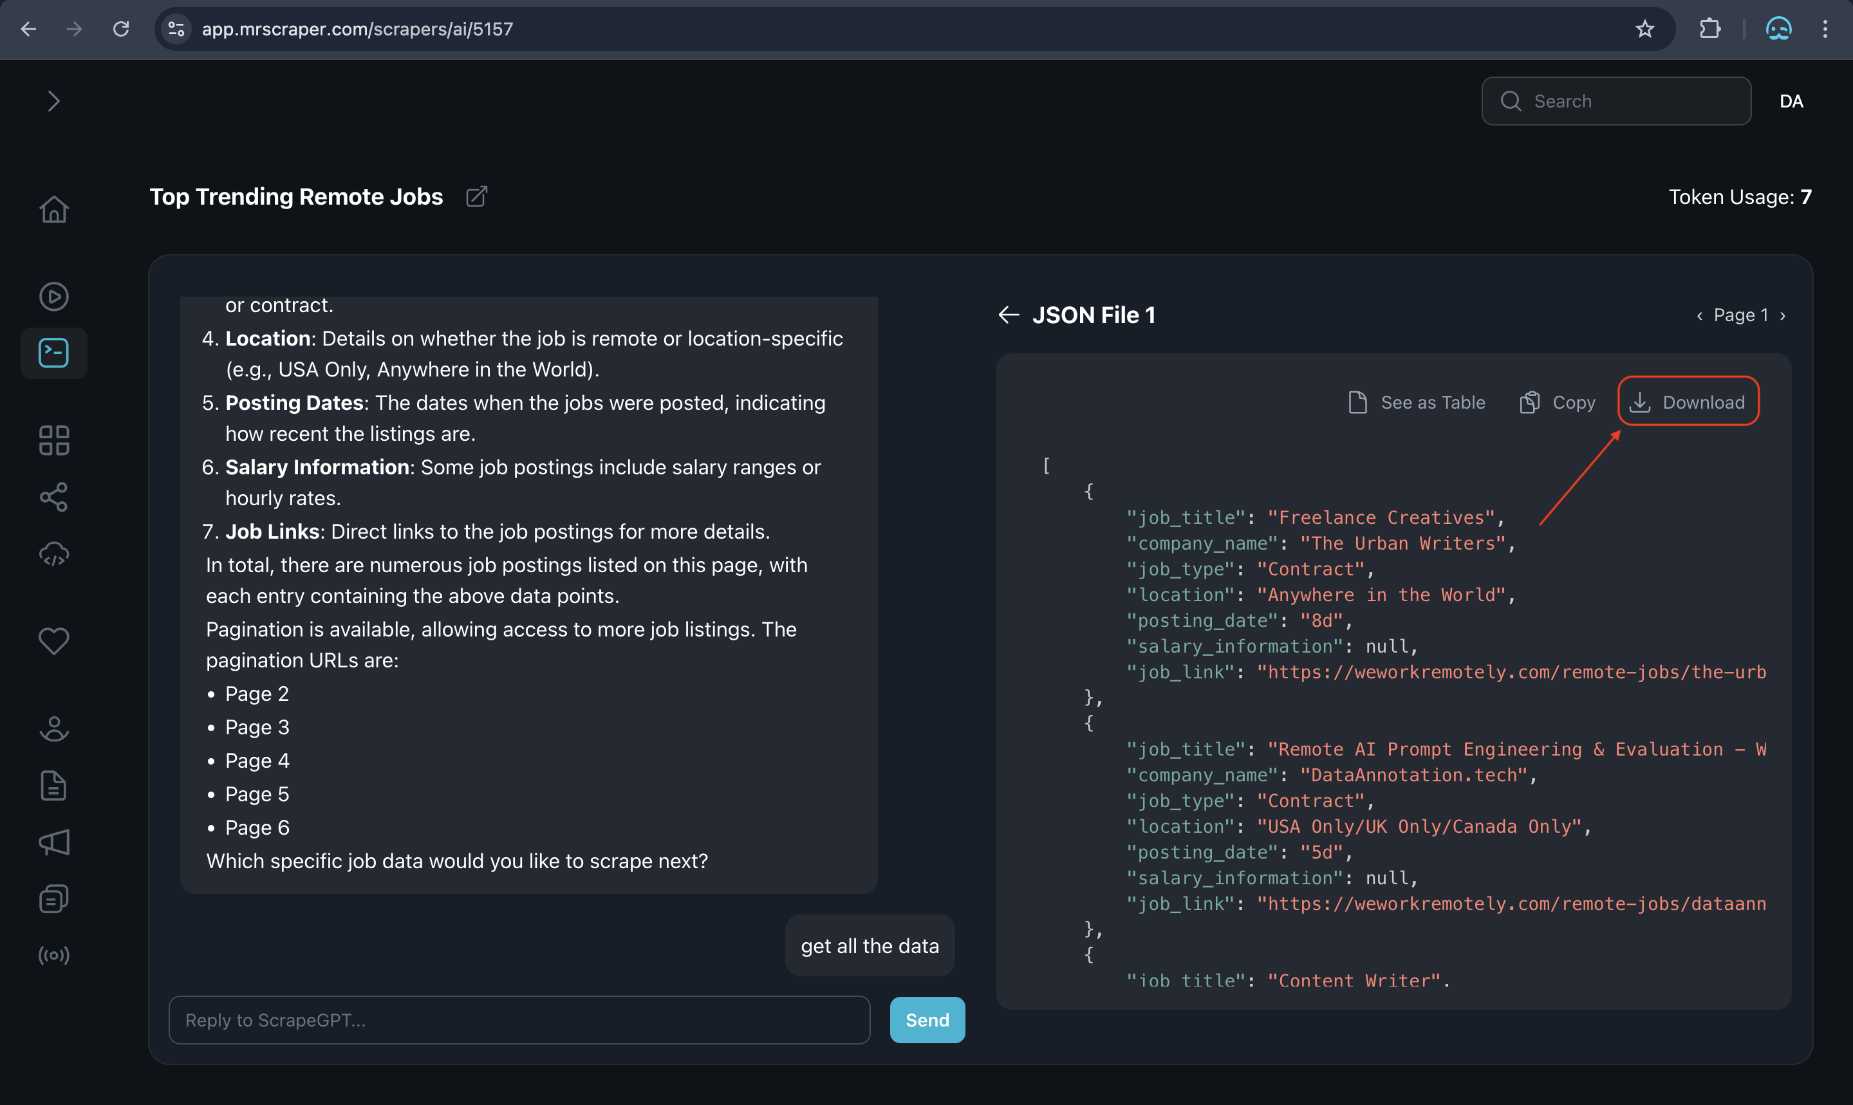Viewport: 1853px width, 1105px height.
Task: Click See as Table
Action: pyautogui.click(x=1417, y=402)
